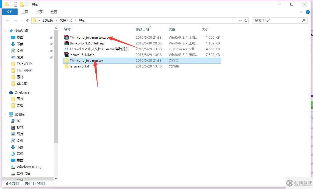
Task: Open 文档 under 此电脑
Action: tap(20, 140)
